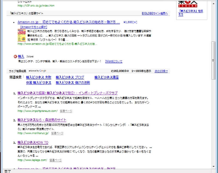Screen dimensions: 218x173
Task: Open 関連ページ link for importpreneurs.com
Action: pyautogui.click(x=66, y=111)
